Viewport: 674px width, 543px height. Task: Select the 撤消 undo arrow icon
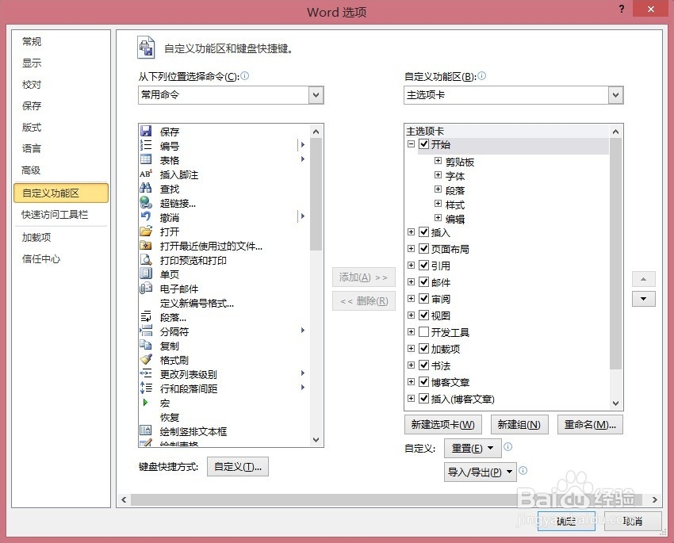click(146, 217)
